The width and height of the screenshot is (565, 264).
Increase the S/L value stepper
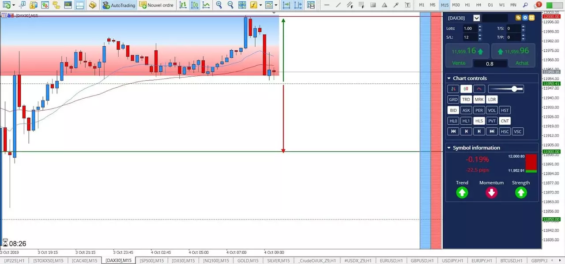pyautogui.click(x=480, y=35)
